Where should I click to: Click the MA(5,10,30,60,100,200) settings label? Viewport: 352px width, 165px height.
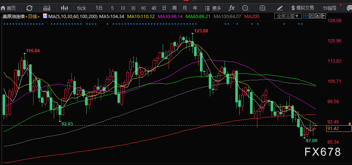pos(73,16)
